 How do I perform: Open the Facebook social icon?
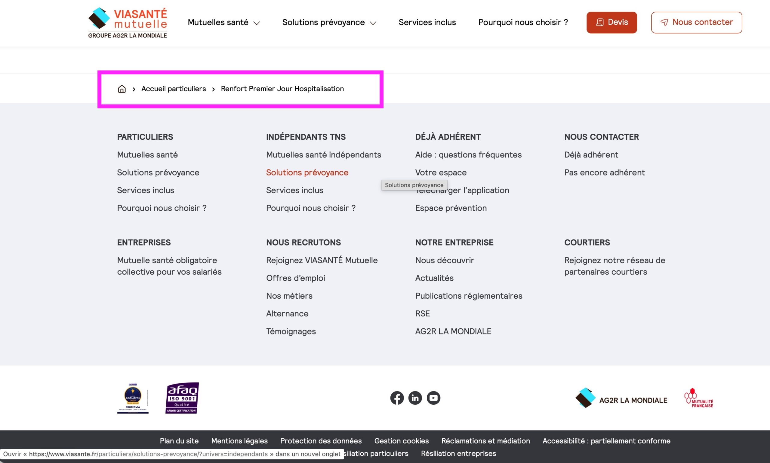pyautogui.click(x=397, y=398)
